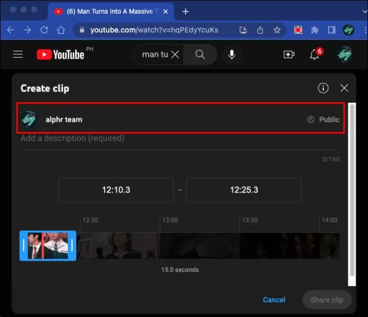This screenshot has width=368, height=317.
Task: Open a new browser tab
Action: [186, 12]
